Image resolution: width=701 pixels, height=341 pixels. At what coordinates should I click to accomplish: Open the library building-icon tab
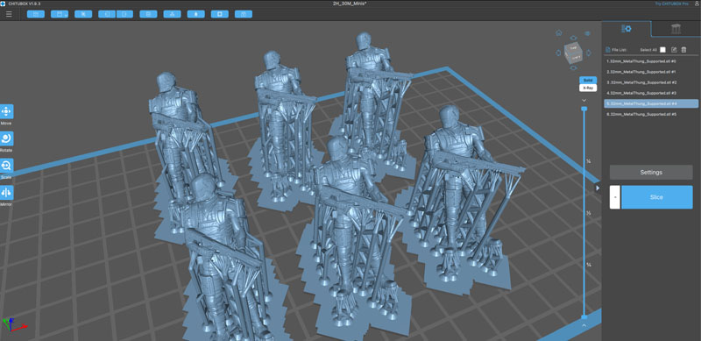point(676,29)
